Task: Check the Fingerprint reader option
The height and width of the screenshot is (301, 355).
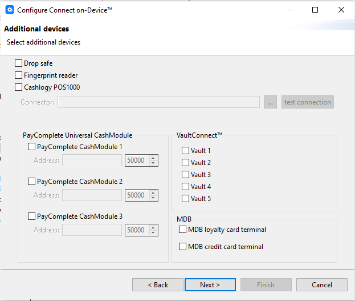Action: 19,75
